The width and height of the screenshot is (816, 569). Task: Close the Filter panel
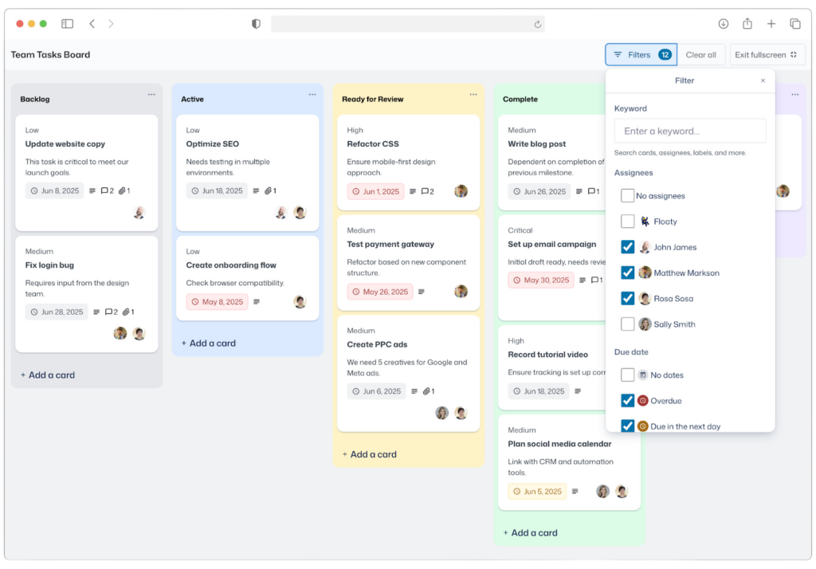[x=763, y=80]
